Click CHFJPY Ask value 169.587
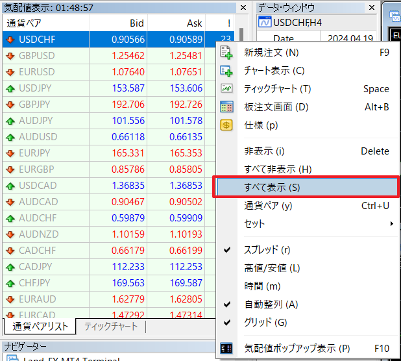 (x=186, y=283)
